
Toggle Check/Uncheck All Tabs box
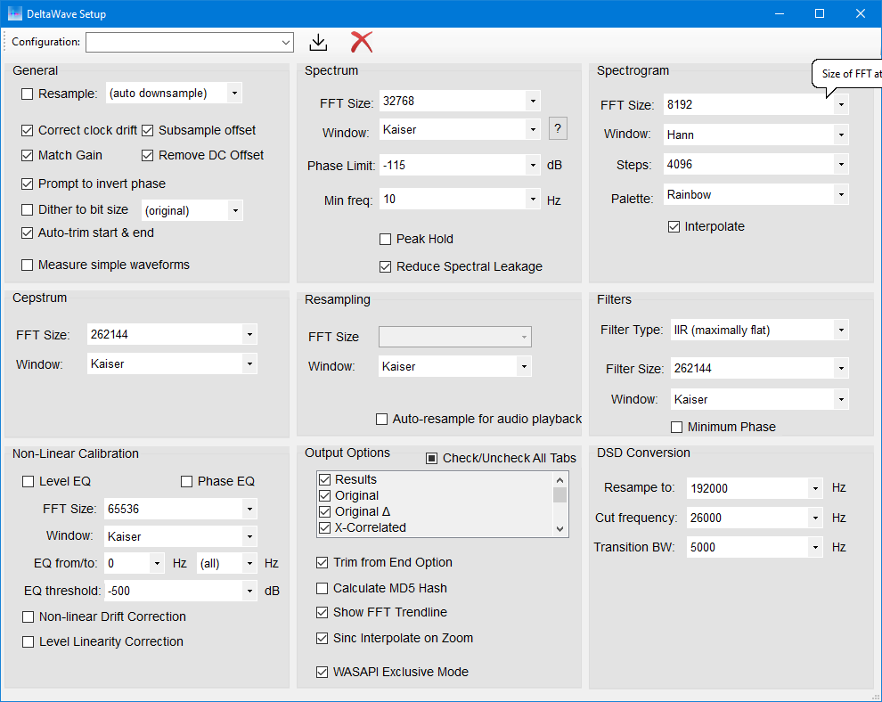(x=431, y=458)
